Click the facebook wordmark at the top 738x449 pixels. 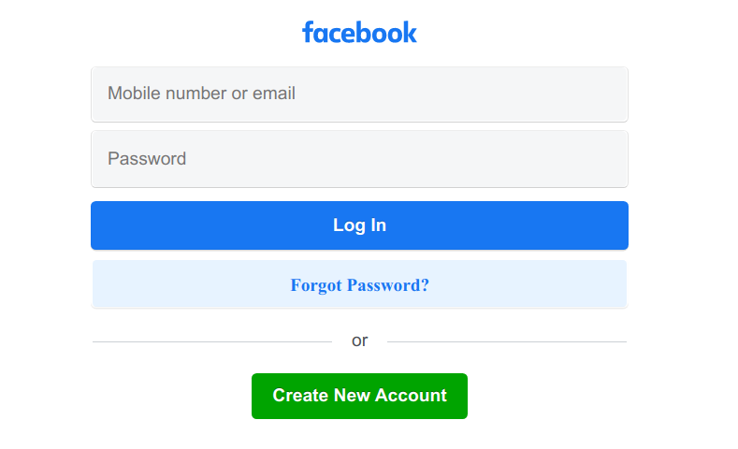click(359, 33)
